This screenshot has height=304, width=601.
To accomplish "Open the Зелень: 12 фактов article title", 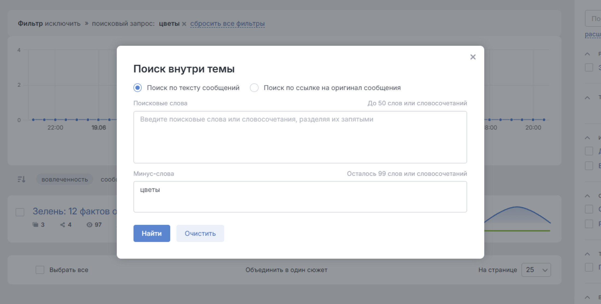I will click(75, 211).
